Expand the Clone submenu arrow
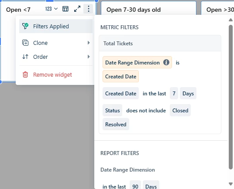This screenshot has height=189, width=234. [x=89, y=43]
